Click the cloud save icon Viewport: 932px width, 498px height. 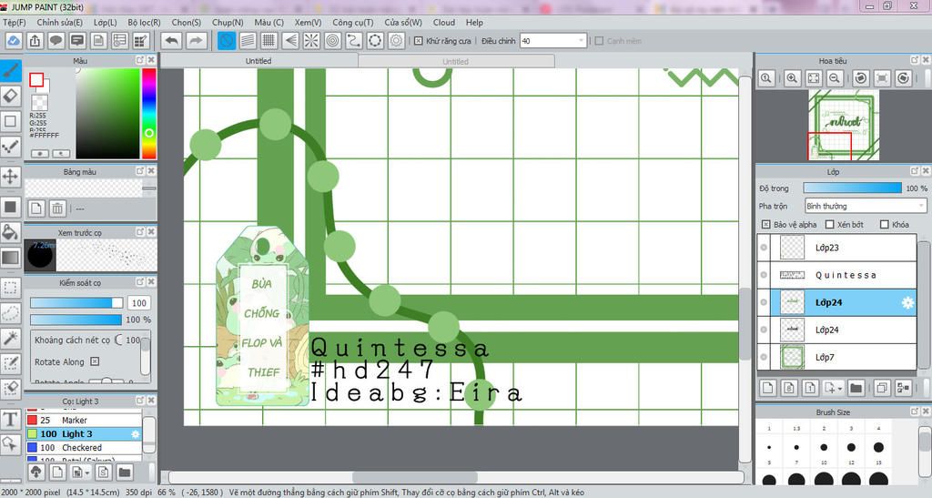pos(13,41)
